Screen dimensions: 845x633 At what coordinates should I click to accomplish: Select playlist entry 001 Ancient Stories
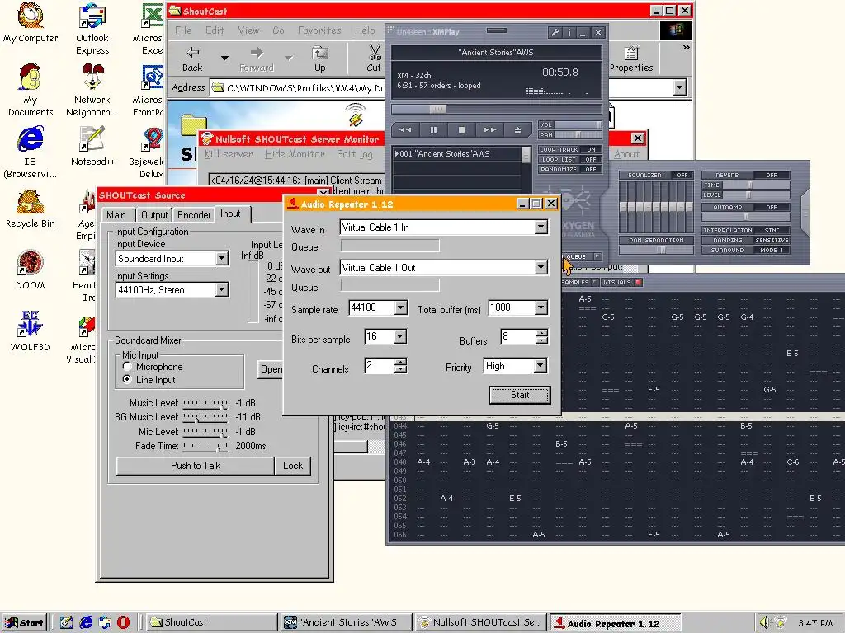[x=457, y=154]
